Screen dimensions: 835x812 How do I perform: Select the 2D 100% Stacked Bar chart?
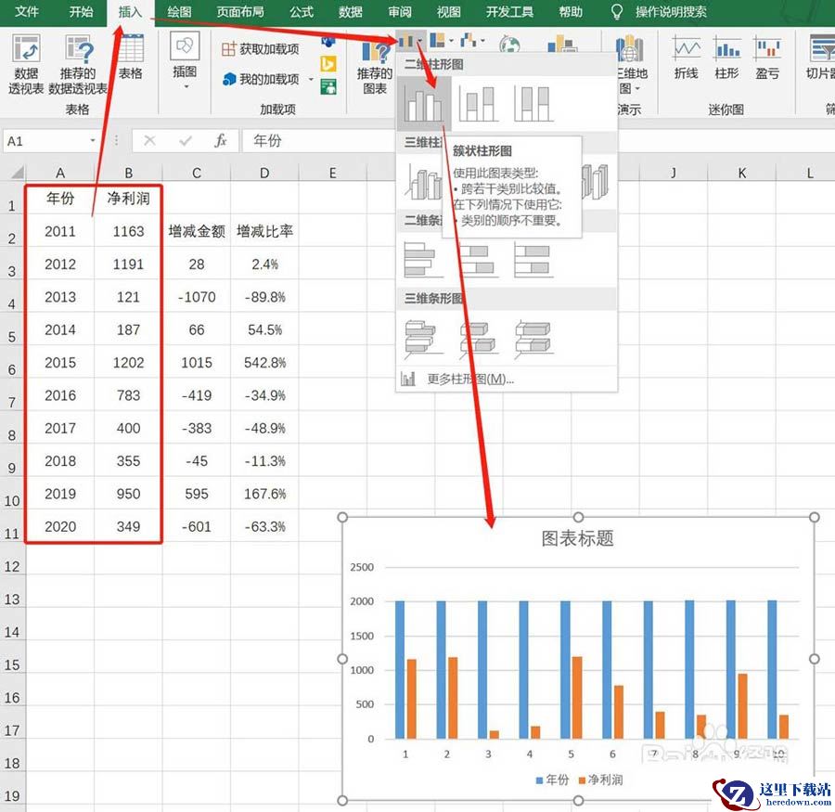point(533,260)
